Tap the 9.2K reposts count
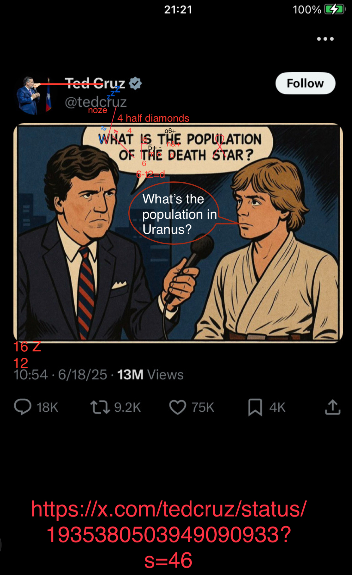 point(127,407)
